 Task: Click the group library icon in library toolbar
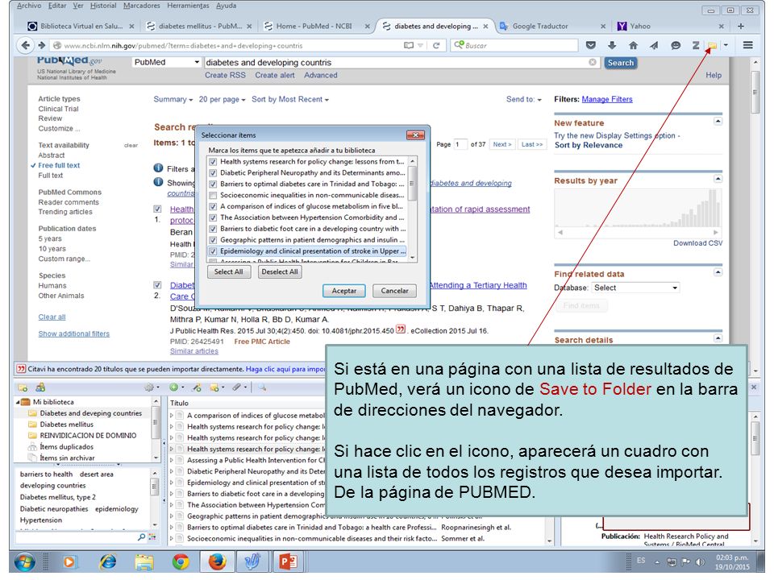pos(40,387)
